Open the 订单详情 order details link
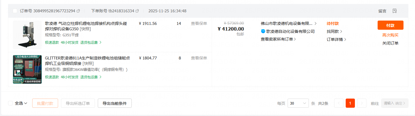 336,39
